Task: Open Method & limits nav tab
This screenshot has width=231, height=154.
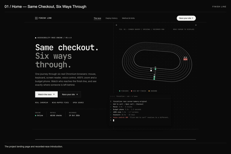Action: click(128, 18)
